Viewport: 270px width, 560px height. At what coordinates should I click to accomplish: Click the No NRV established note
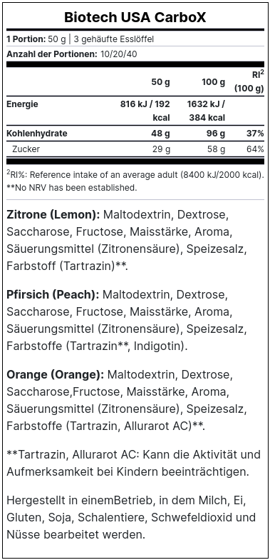coord(71,187)
